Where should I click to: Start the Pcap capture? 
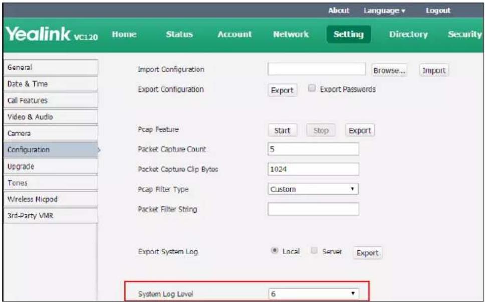tap(282, 130)
